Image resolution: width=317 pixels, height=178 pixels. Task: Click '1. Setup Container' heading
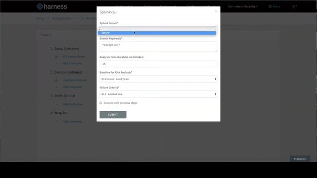[65, 48]
